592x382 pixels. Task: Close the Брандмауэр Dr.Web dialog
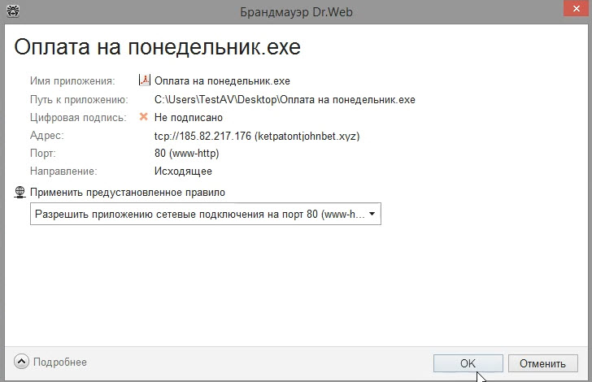tap(577, 8)
